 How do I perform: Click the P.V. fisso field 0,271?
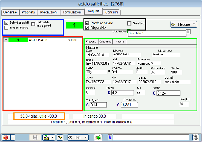[129, 105]
